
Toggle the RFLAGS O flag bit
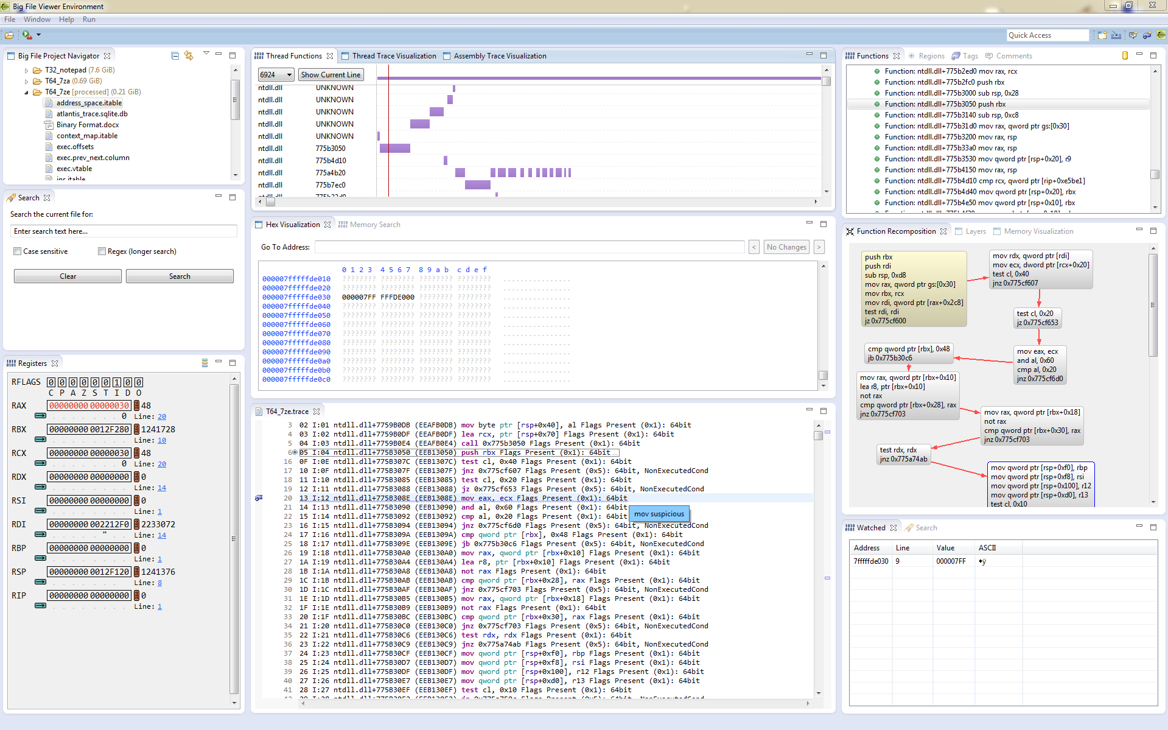pyautogui.click(x=139, y=382)
